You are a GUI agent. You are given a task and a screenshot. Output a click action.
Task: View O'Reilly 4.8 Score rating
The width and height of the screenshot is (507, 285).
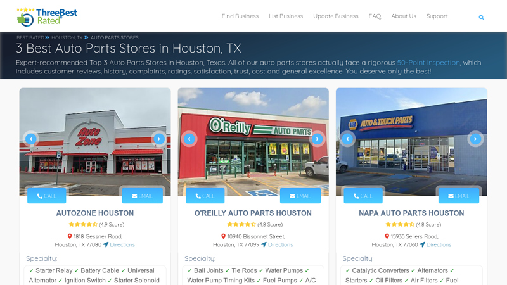[x=270, y=224]
